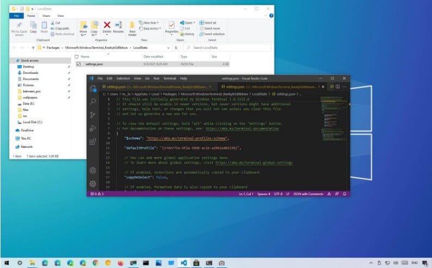The width and height of the screenshot is (432, 268).
Task: Switch to the Share ribbon tab
Action: [46, 16]
